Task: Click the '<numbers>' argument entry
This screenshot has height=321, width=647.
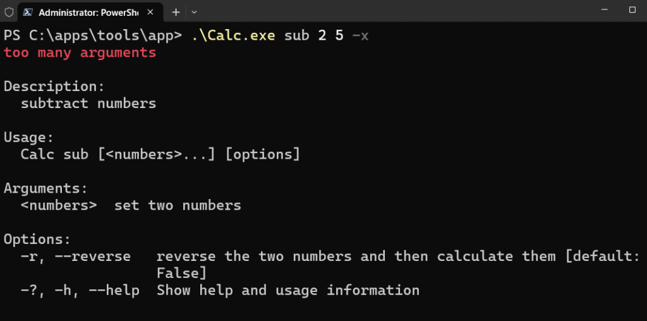Action: (59, 205)
